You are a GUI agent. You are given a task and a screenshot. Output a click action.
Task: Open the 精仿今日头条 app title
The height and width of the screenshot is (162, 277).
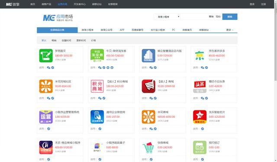point(217,81)
